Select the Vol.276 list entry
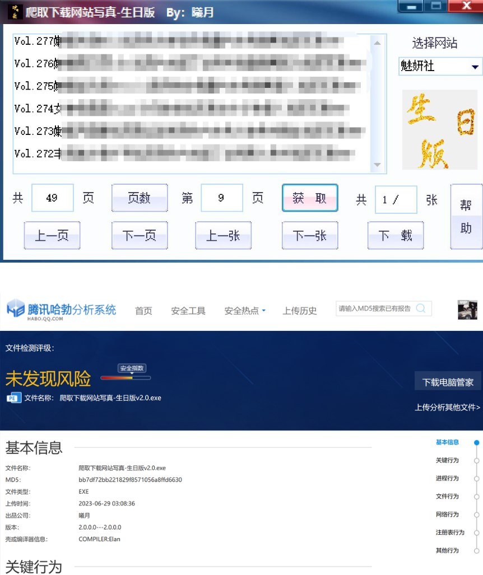 pos(191,63)
